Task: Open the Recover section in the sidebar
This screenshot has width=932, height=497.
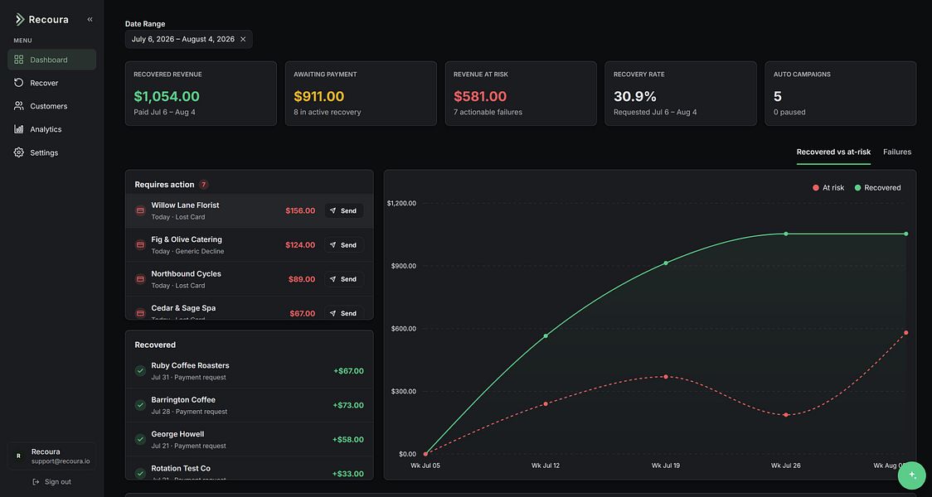Action: [x=51, y=83]
